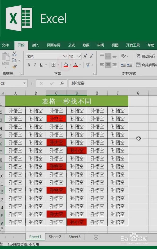Image resolution: width=157 pixels, height=249 pixels.
Task: Click the wén phonetic guide icon
Action: coord(88,65)
